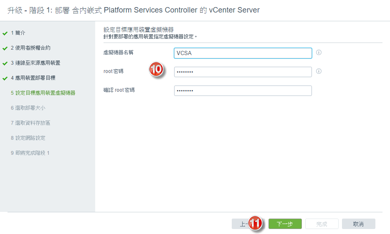Click the 取消 button
The height and width of the screenshot is (234, 390).
(358, 224)
